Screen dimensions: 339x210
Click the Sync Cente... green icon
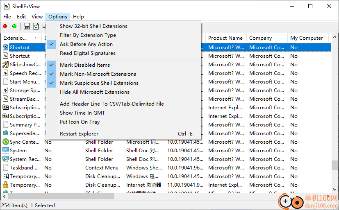point(6,142)
